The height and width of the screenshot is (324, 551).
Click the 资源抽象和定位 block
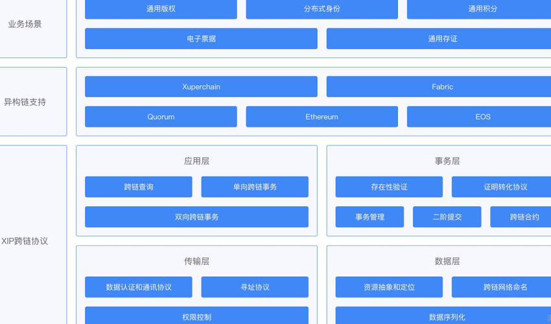point(389,287)
